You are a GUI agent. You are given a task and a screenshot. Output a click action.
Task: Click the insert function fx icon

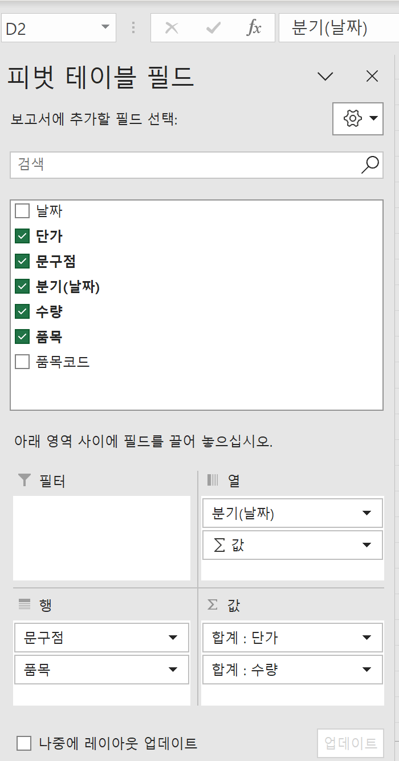coord(254,28)
